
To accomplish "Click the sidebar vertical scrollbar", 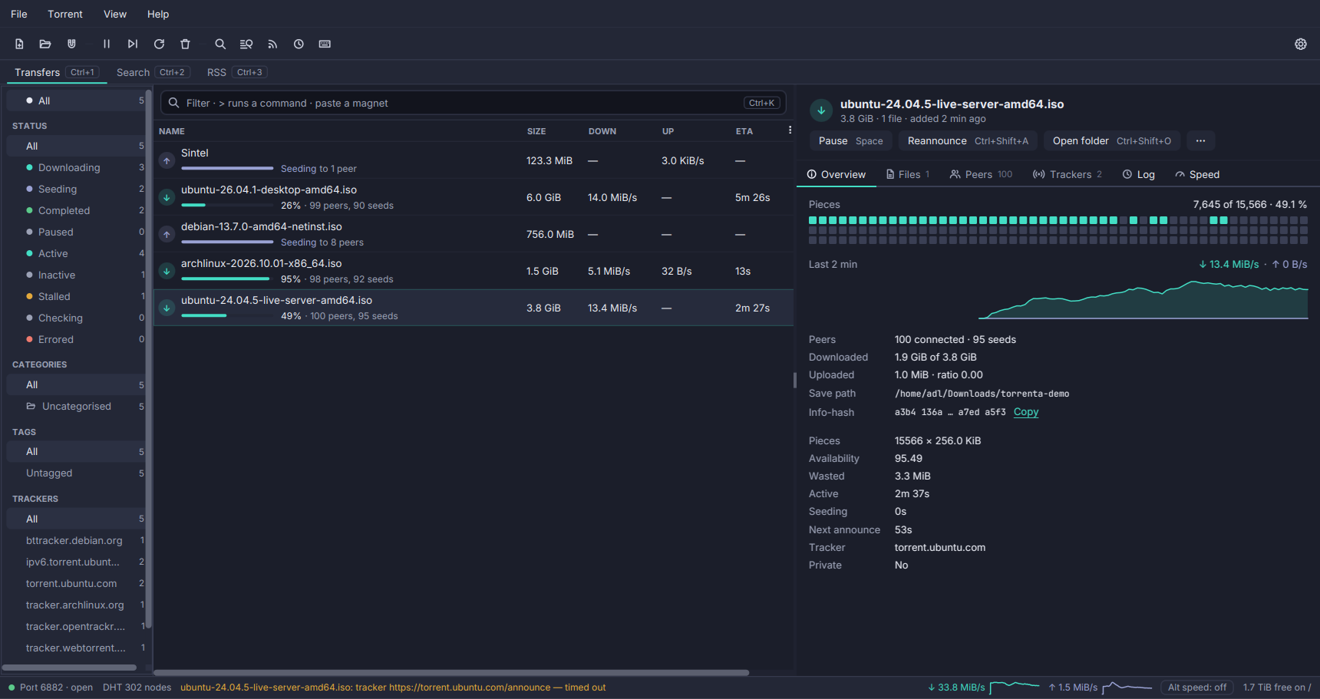I will click(148, 361).
